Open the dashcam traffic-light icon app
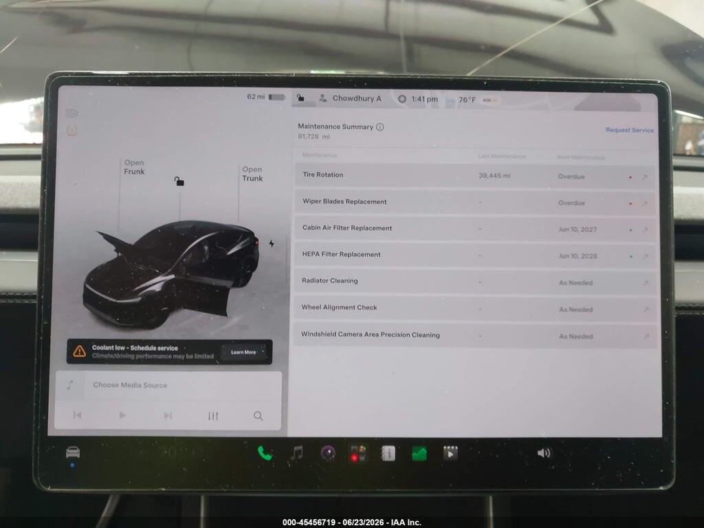 (x=358, y=454)
